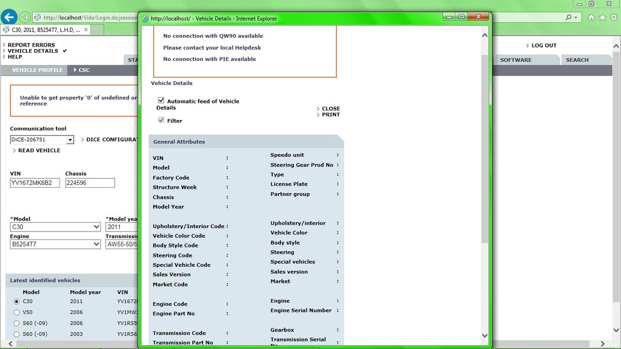Viewport: 621px width, 349px height.
Task: Click the magnifier search icon in address bar
Action: [x=569, y=18]
